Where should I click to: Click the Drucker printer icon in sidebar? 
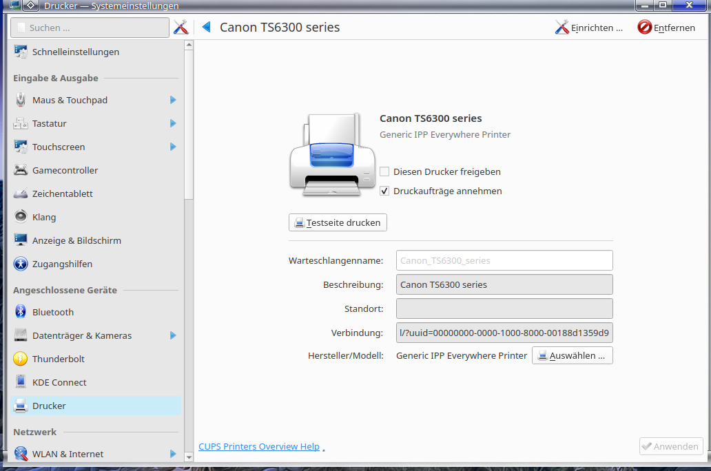(21, 406)
